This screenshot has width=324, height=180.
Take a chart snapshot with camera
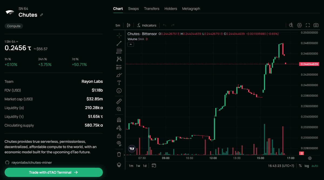pyautogui.click(x=316, y=25)
